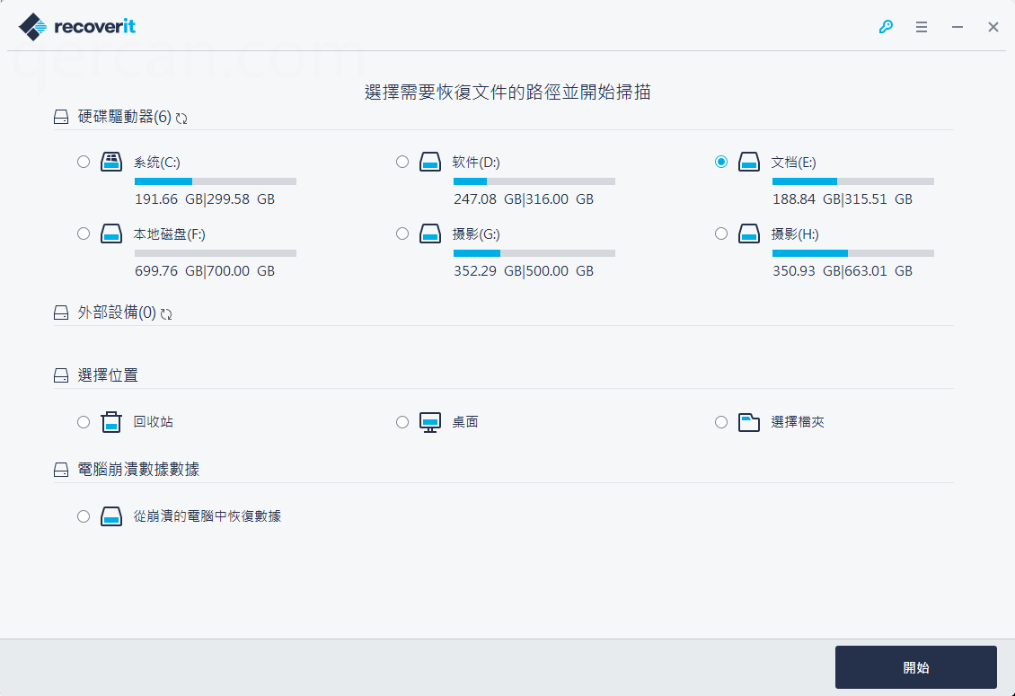Click the 硬碟驅動器 section drive icon
Viewport: 1015px width, 696px height.
click(x=61, y=117)
